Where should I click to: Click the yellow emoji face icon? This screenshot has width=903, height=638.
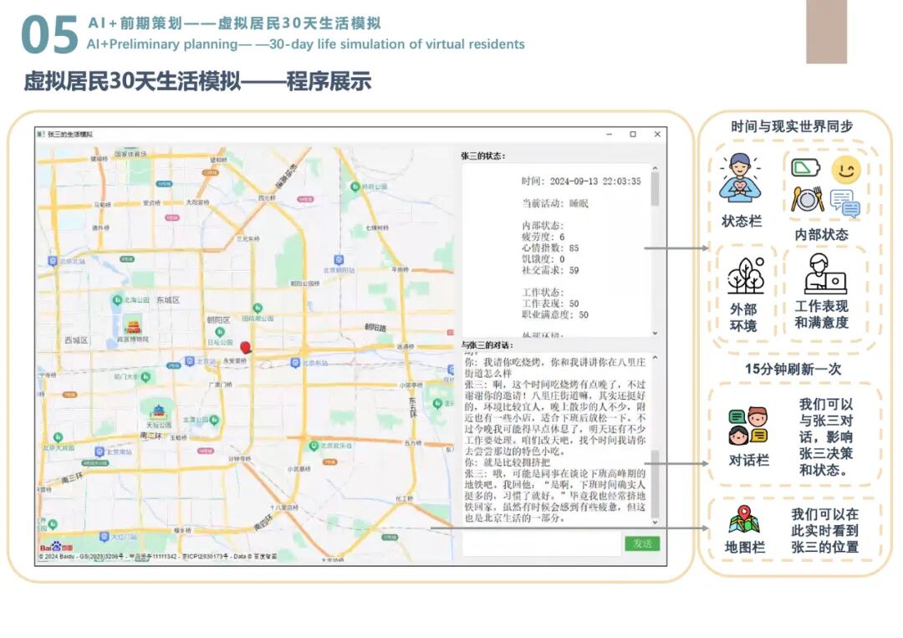click(x=845, y=170)
